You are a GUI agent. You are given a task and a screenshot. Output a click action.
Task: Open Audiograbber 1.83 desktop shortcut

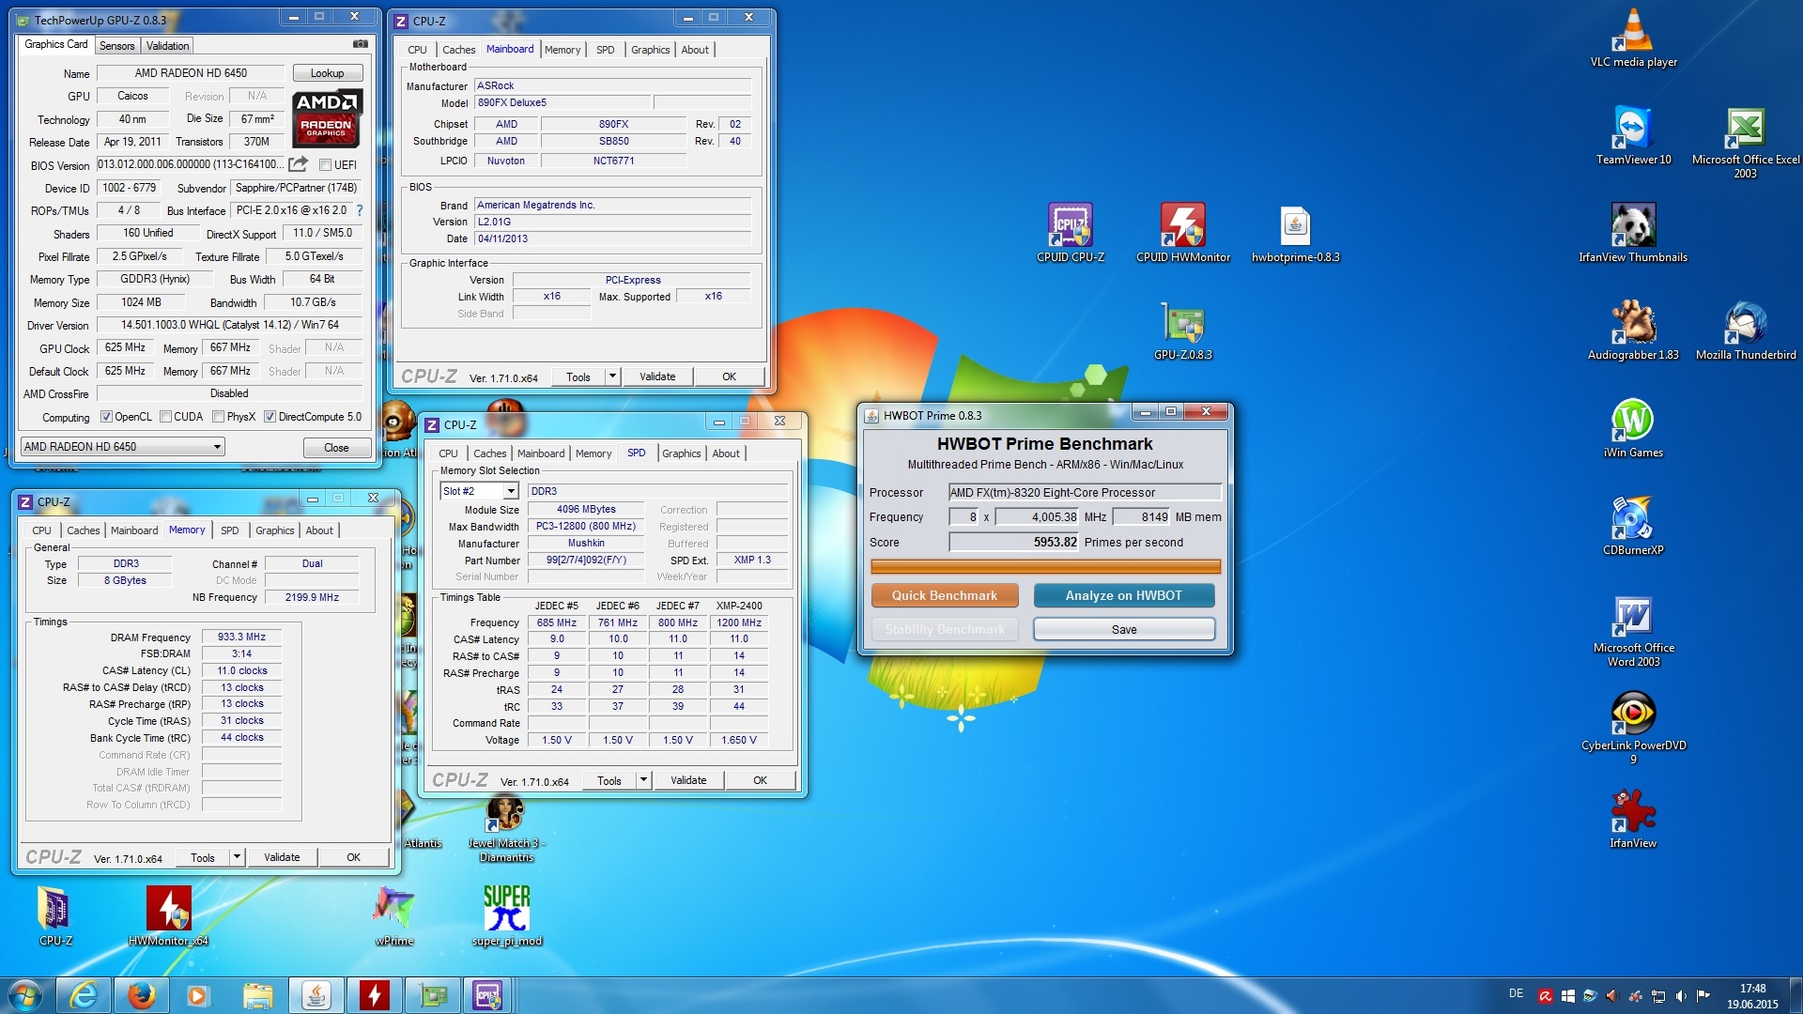[x=1633, y=330]
